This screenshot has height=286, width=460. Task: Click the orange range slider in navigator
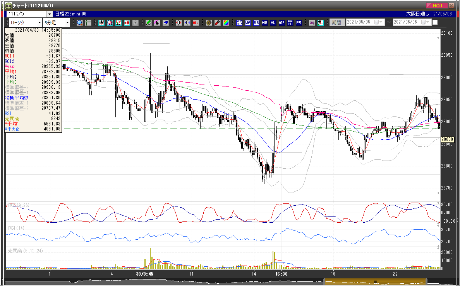coord(375,282)
